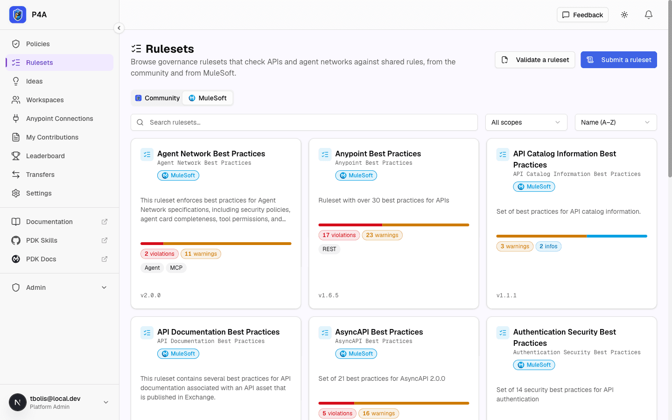Open Transfers in the sidebar
Viewport: 672px width, 420px height.
[59, 175]
